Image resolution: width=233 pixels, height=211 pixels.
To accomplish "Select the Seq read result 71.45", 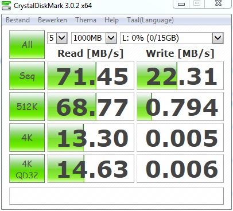I will click(x=91, y=76).
